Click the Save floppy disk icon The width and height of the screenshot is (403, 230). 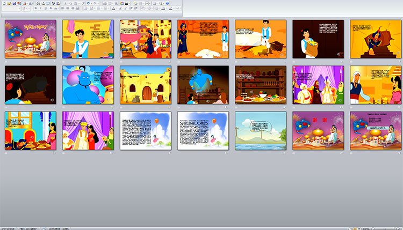(14, 3)
